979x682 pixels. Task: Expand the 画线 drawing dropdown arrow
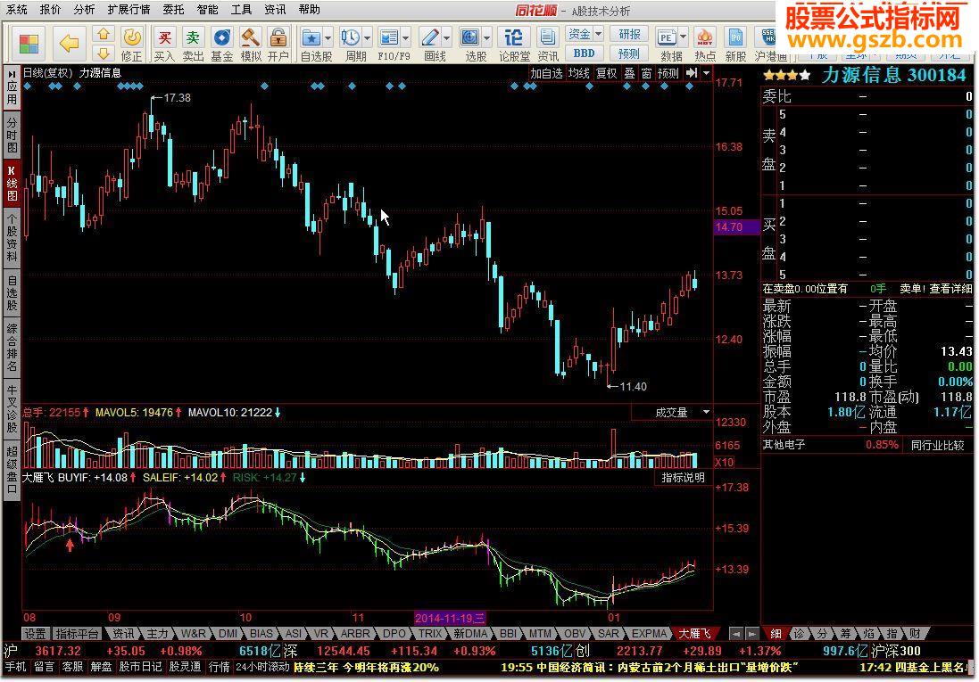click(446, 37)
